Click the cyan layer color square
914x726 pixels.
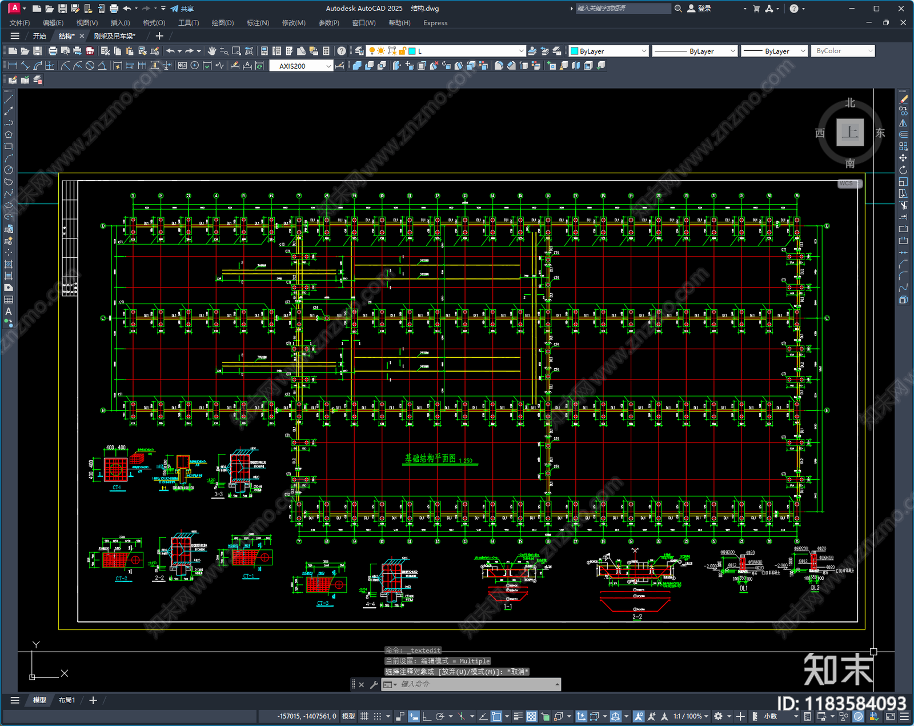click(411, 51)
